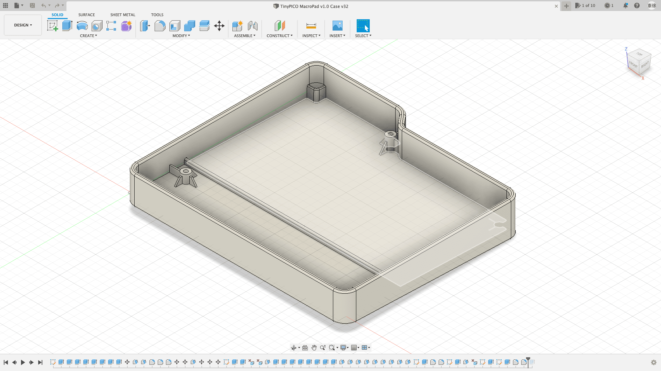Viewport: 661px width, 371px height.
Task: Select the Extrude tool in CREATE
Action: [x=67, y=25]
